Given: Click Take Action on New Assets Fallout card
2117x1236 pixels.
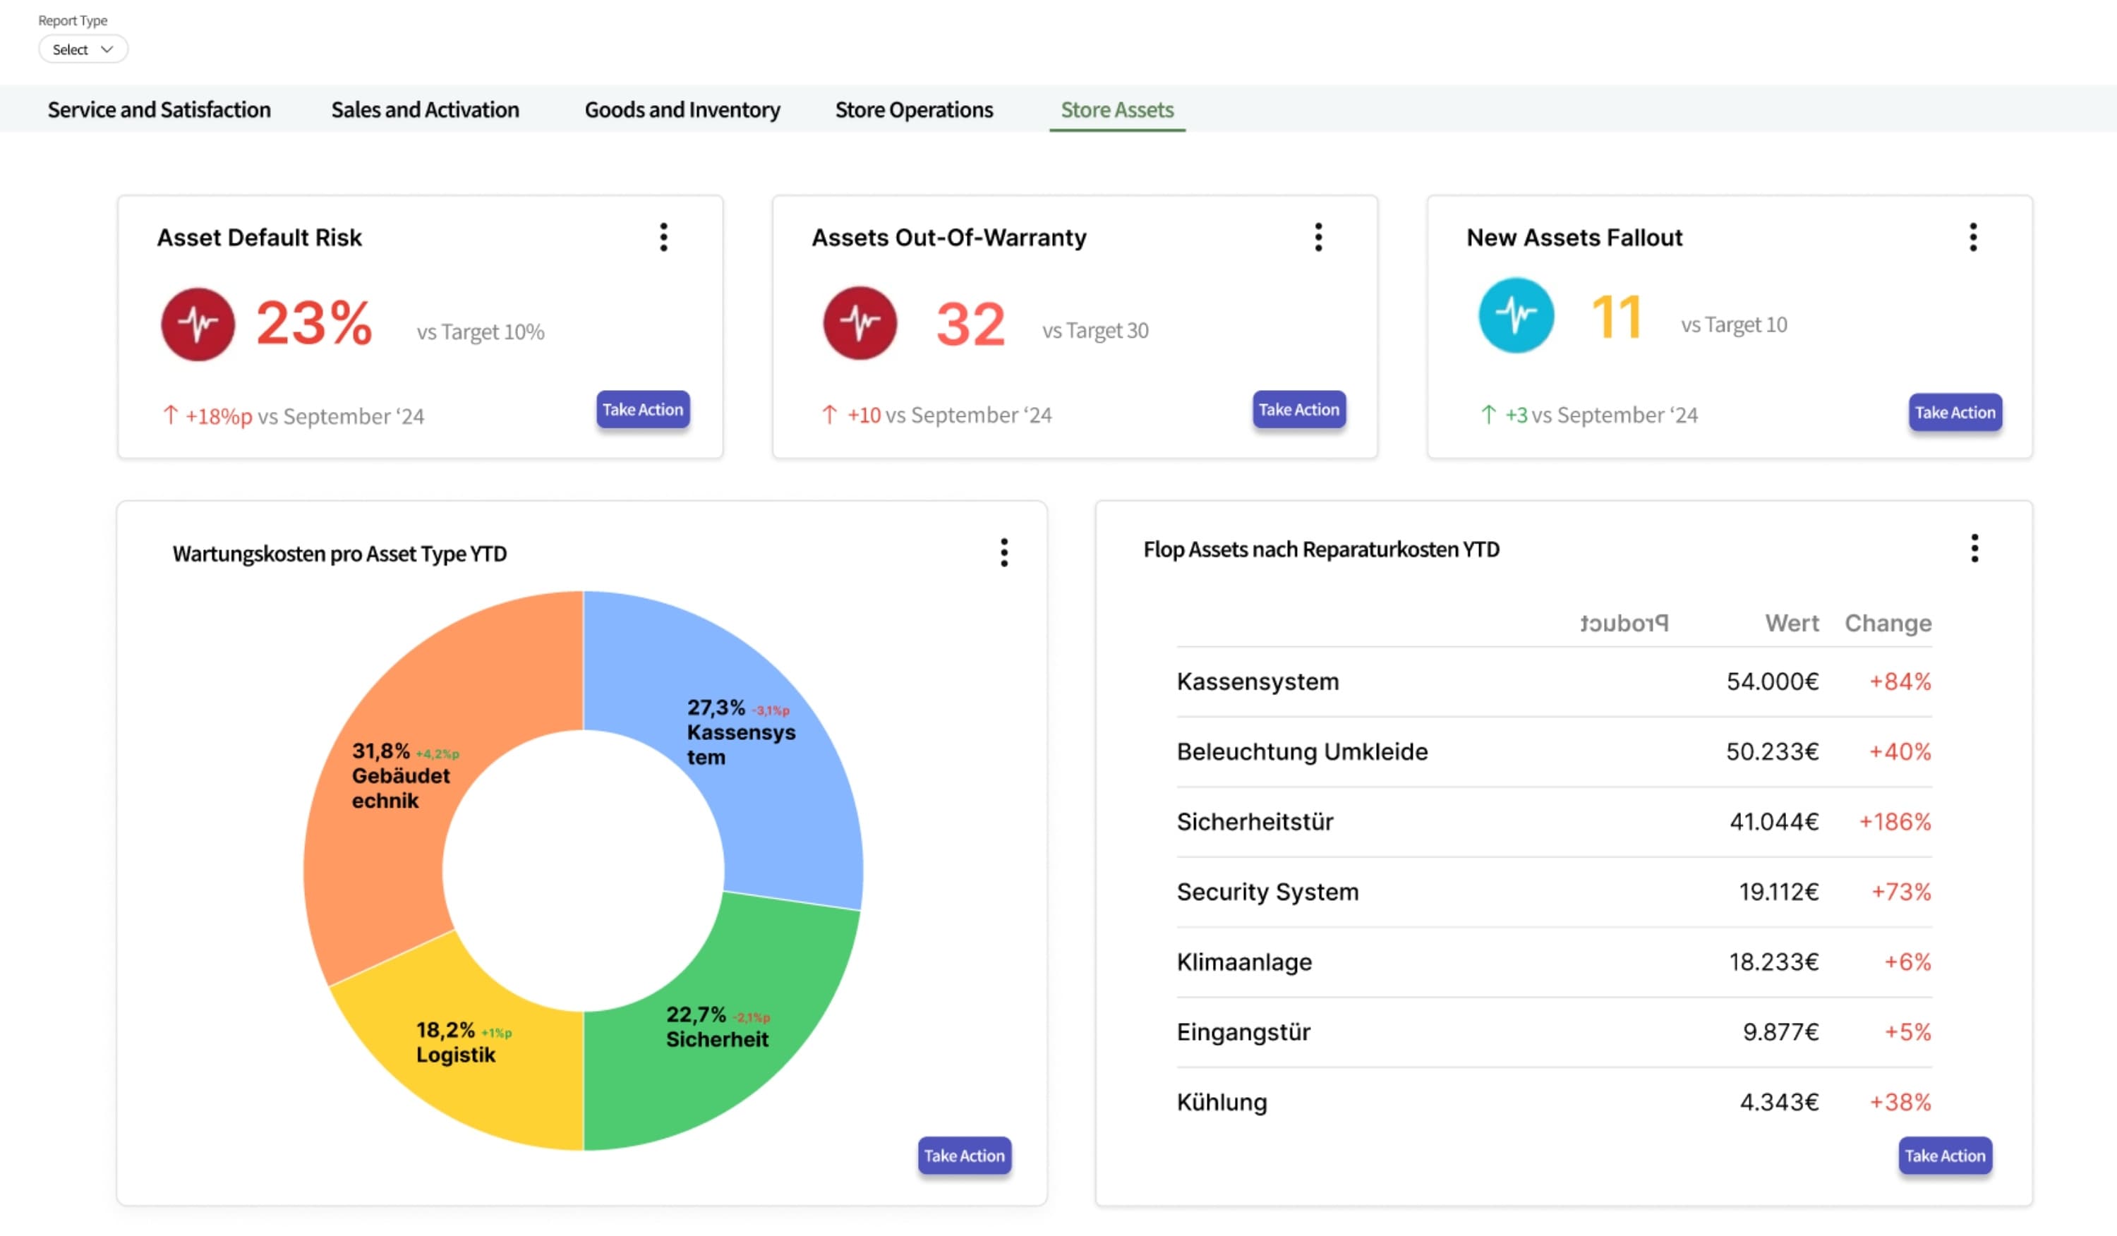Looking at the screenshot, I should pyautogui.click(x=1955, y=412).
